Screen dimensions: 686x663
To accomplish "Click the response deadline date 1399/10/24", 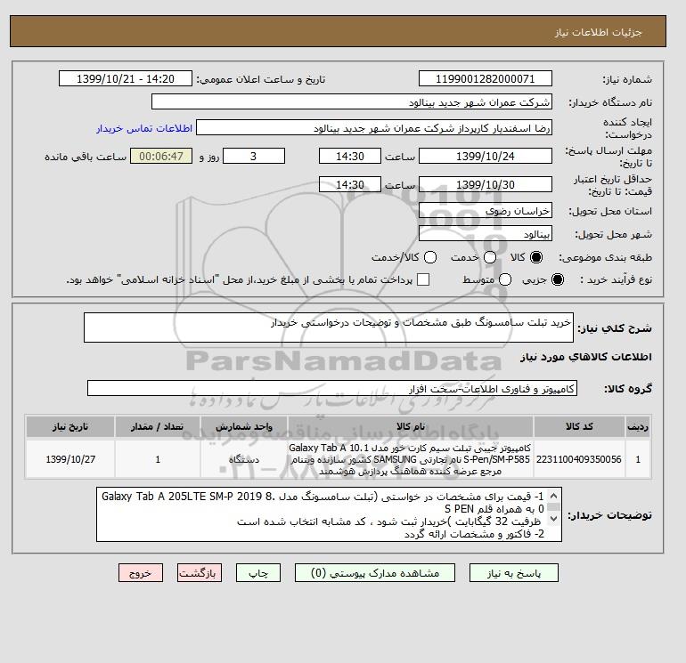I will pos(486,156).
